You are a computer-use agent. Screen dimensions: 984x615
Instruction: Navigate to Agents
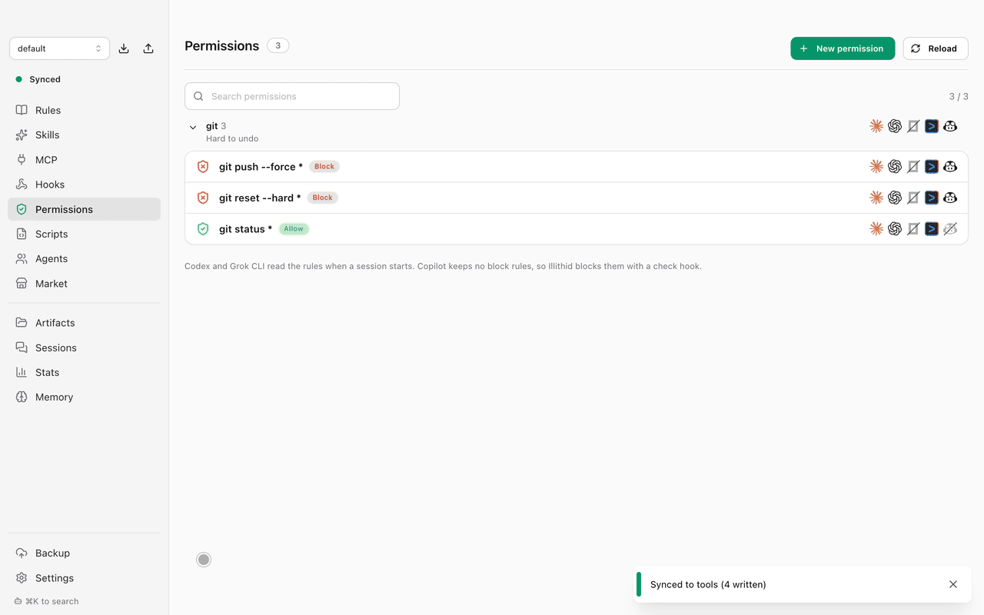85,258
